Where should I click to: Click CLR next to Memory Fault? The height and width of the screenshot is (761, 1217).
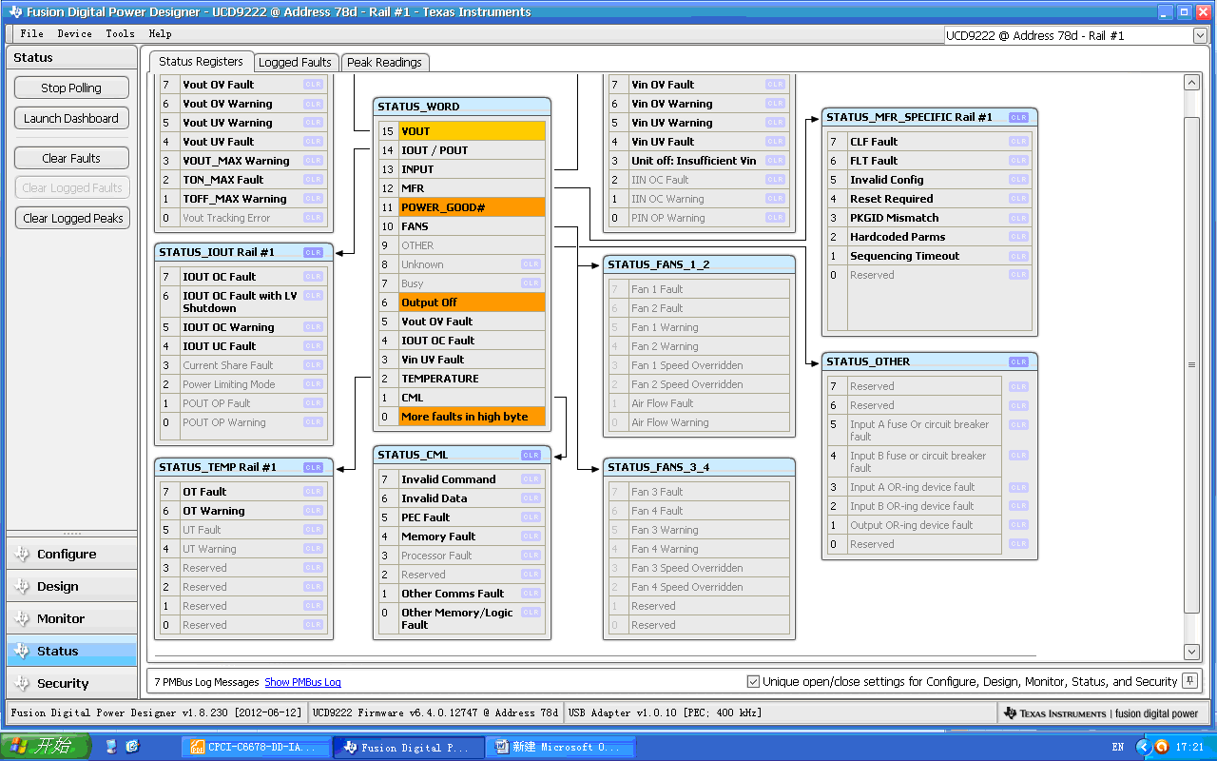(x=531, y=537)
